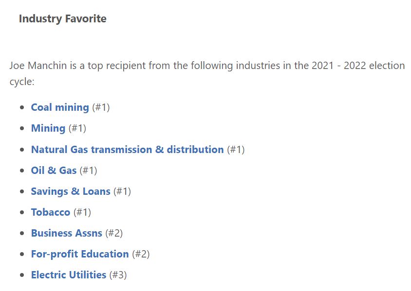The height and width of the screenshot is (291, 411).
Task: Click the #3 rank beside Electric Utilities
Action: (x=118, y=275)
